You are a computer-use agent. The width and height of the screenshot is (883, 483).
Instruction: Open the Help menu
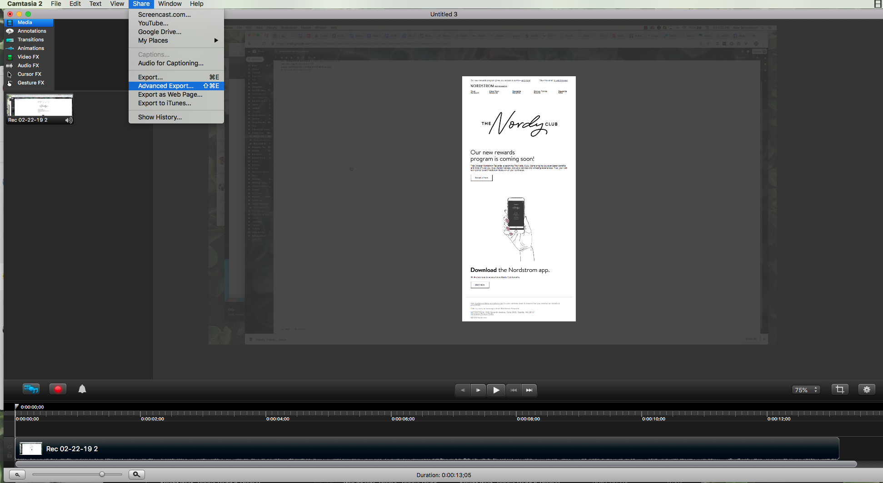click(196, 4)
